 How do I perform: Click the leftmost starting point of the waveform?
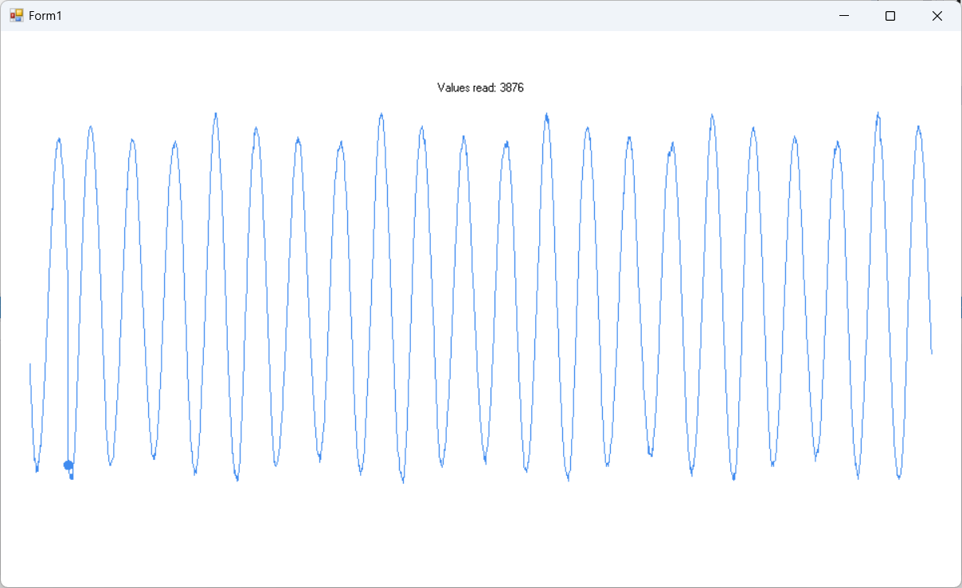pyautogui.click(x=30, y=364)
